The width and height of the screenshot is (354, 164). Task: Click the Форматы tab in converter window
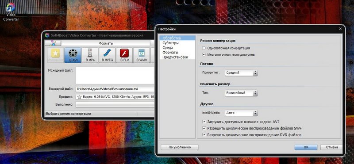(106, 43)
